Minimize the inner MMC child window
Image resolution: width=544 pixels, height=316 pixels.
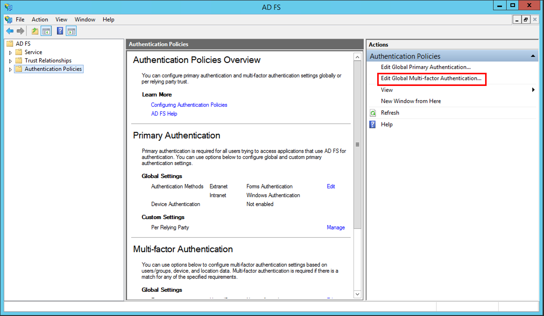click(517, 20)
